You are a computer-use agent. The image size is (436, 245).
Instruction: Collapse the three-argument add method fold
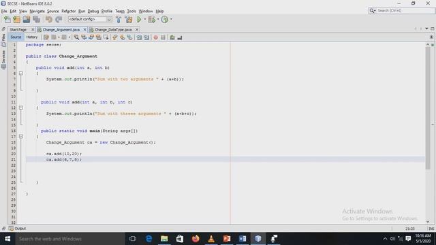click(x=21, y=108)
